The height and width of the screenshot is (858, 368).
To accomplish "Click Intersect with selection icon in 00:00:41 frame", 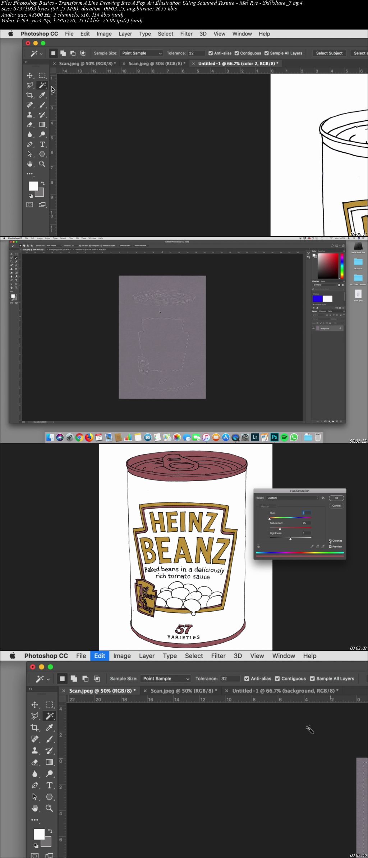I will (x=83, y=53).
